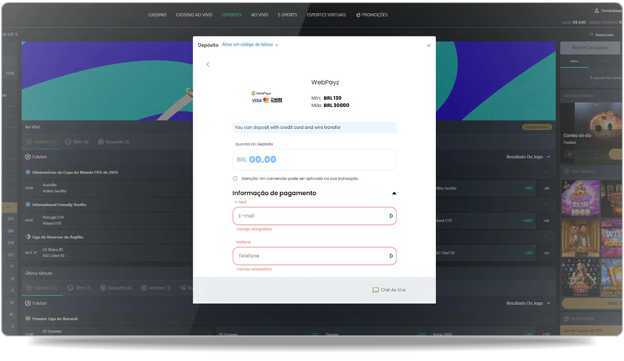Click the Telefone input field
The width and height of the screenshot is (624, 361).
click(314, 256)
